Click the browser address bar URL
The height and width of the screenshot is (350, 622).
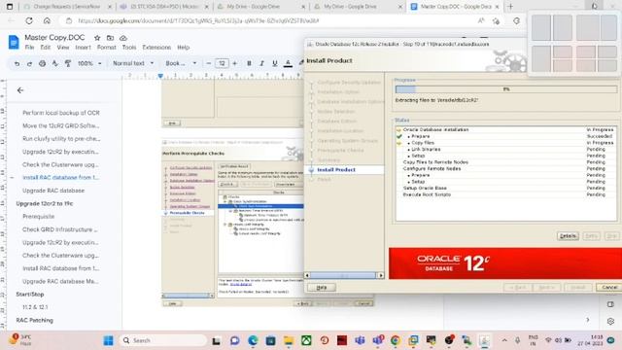(x=198, y=20)
